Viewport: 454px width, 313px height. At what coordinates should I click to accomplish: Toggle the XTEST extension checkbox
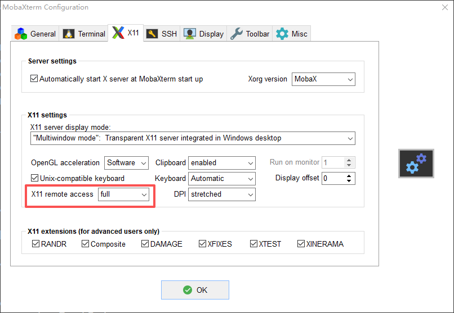[x=253, y=244]
